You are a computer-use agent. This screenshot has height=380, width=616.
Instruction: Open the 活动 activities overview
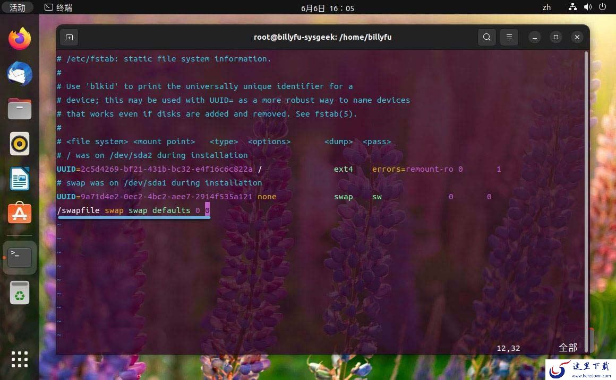click(x=18, y=7)
